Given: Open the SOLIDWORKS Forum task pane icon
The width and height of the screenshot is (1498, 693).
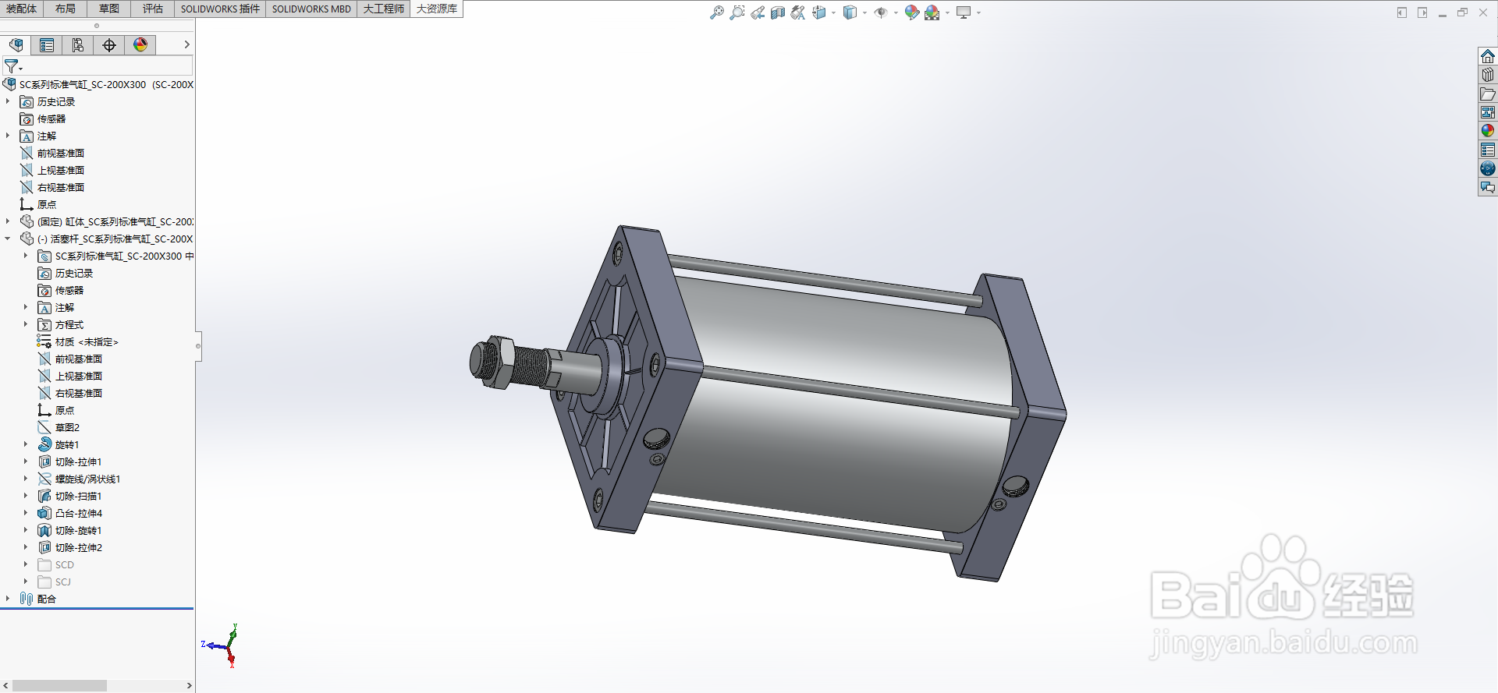Looking at the screenshot, I should 1488,187.
